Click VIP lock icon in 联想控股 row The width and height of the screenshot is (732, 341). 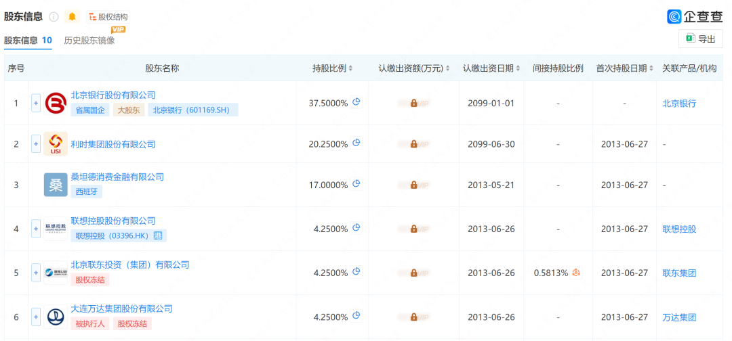(x=413, y=229)
